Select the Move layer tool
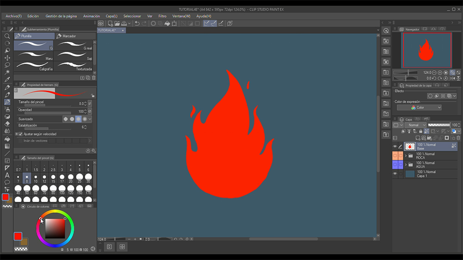This screenshot has height=260, width=463. [7, 58]
